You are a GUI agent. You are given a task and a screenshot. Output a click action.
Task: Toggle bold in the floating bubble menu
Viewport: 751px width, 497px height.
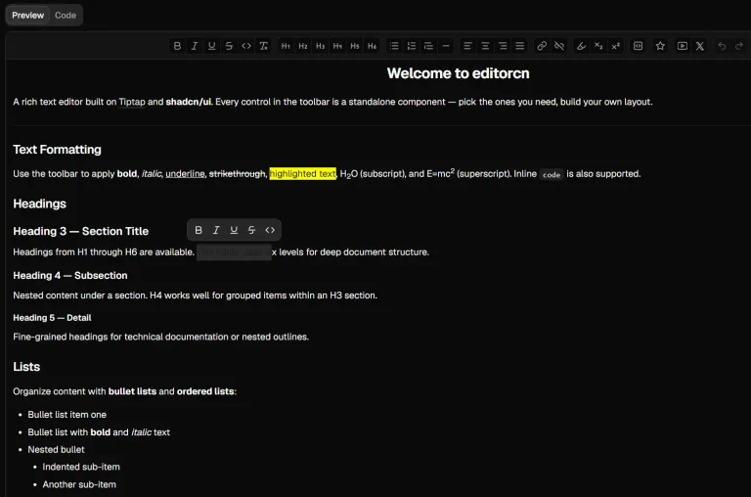[x=199, y=230]
